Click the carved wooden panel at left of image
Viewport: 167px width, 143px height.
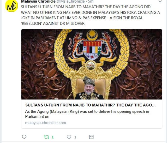click(x=38, y=64)
